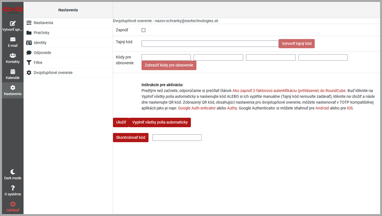Viewport: 382px width, 216px height.
Task: Open the Kalendár calendar icon
Action: [x=13, y=71]
